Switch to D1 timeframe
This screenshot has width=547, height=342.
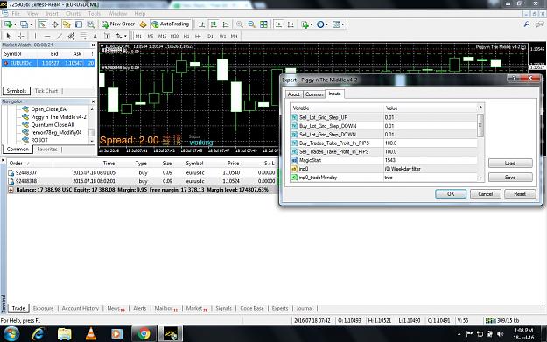(210, 36)
